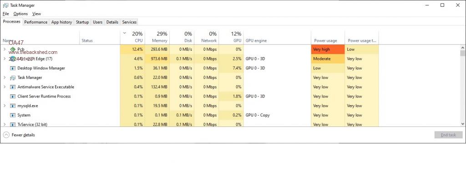Viewport: 466px width, 184px height.
Task: Click the Antimalware Service Executable icon
Action: (12, 87)
